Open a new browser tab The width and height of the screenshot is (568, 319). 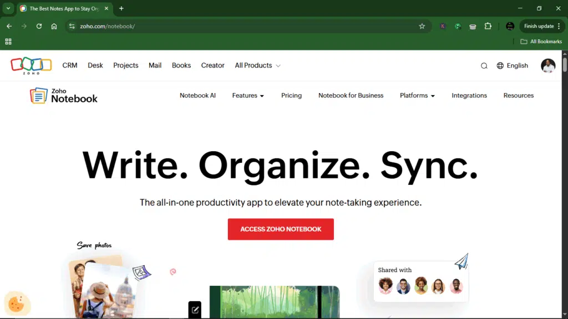click(121, 8)
